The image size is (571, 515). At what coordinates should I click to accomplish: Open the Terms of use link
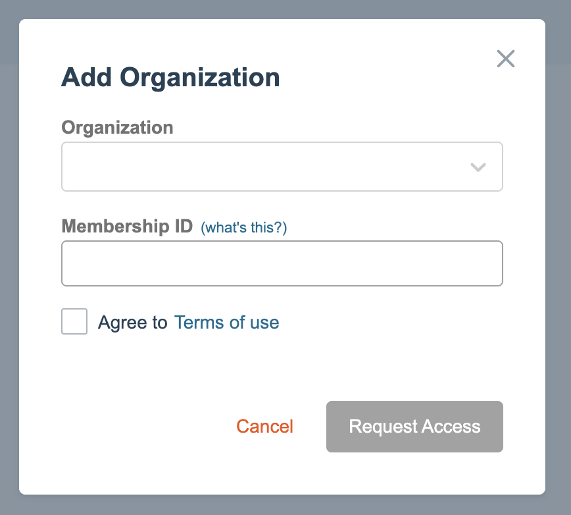(x=226, y=323)
